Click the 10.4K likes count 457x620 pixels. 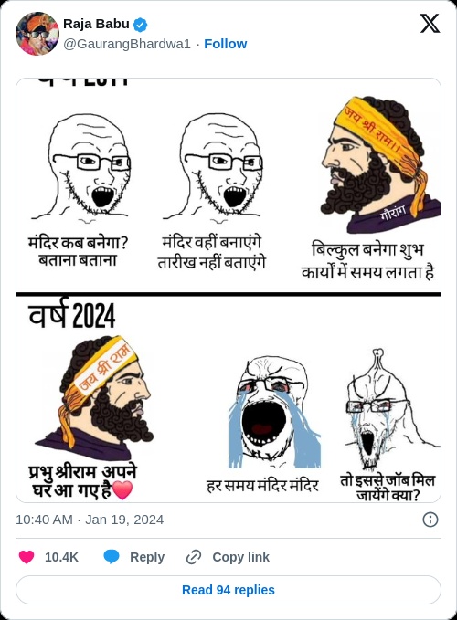point(61,557)
